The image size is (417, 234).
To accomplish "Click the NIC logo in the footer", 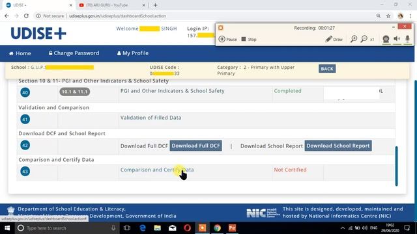I will pyautogui.click(x=263, y=213).
